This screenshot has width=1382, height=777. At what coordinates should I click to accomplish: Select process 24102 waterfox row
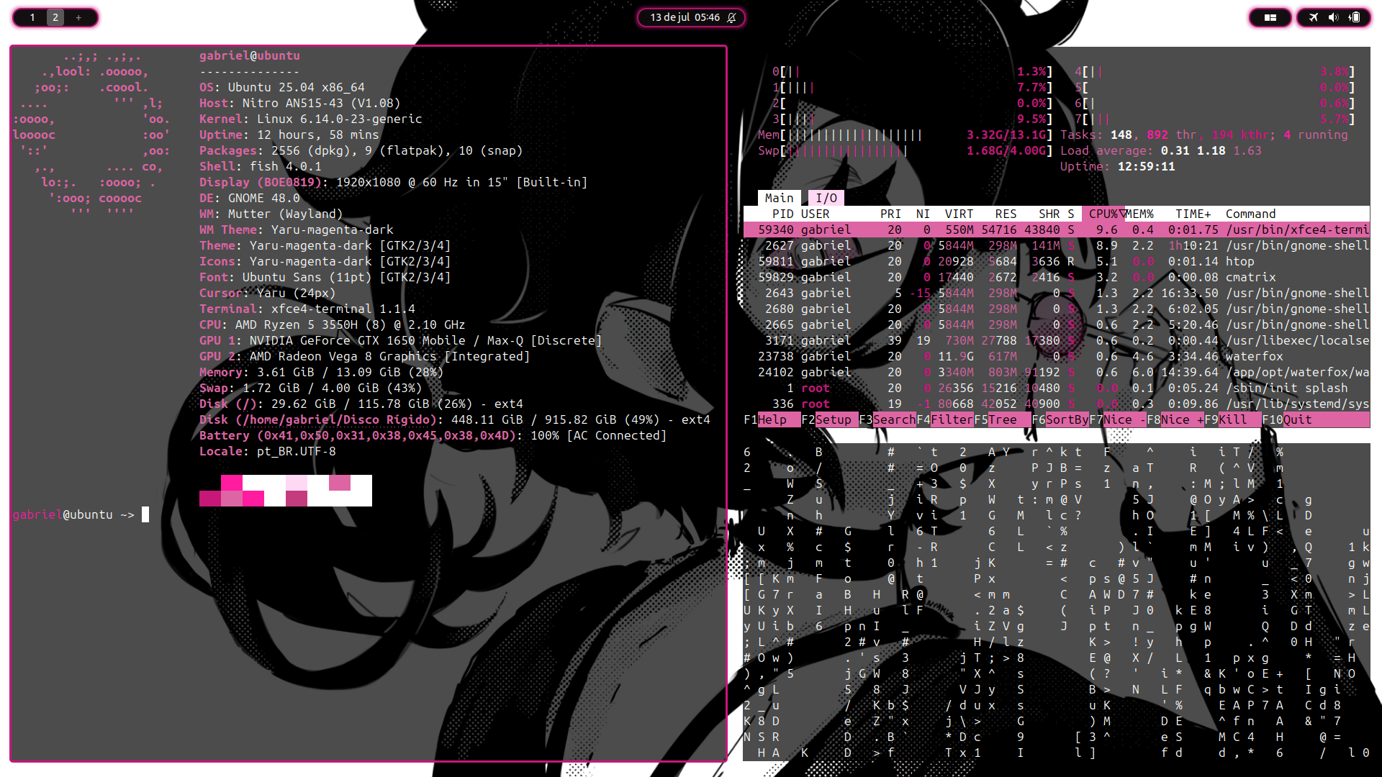click(x=1056, y=372)
